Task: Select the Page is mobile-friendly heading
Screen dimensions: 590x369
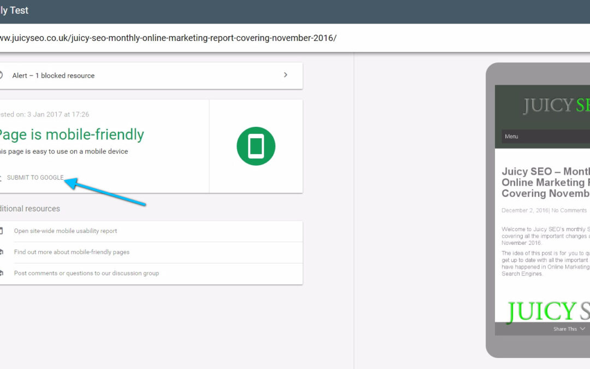Action: coord(72,135)
